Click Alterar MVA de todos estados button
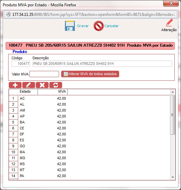The width and height of the screenshot is (181, 190). 90,74
